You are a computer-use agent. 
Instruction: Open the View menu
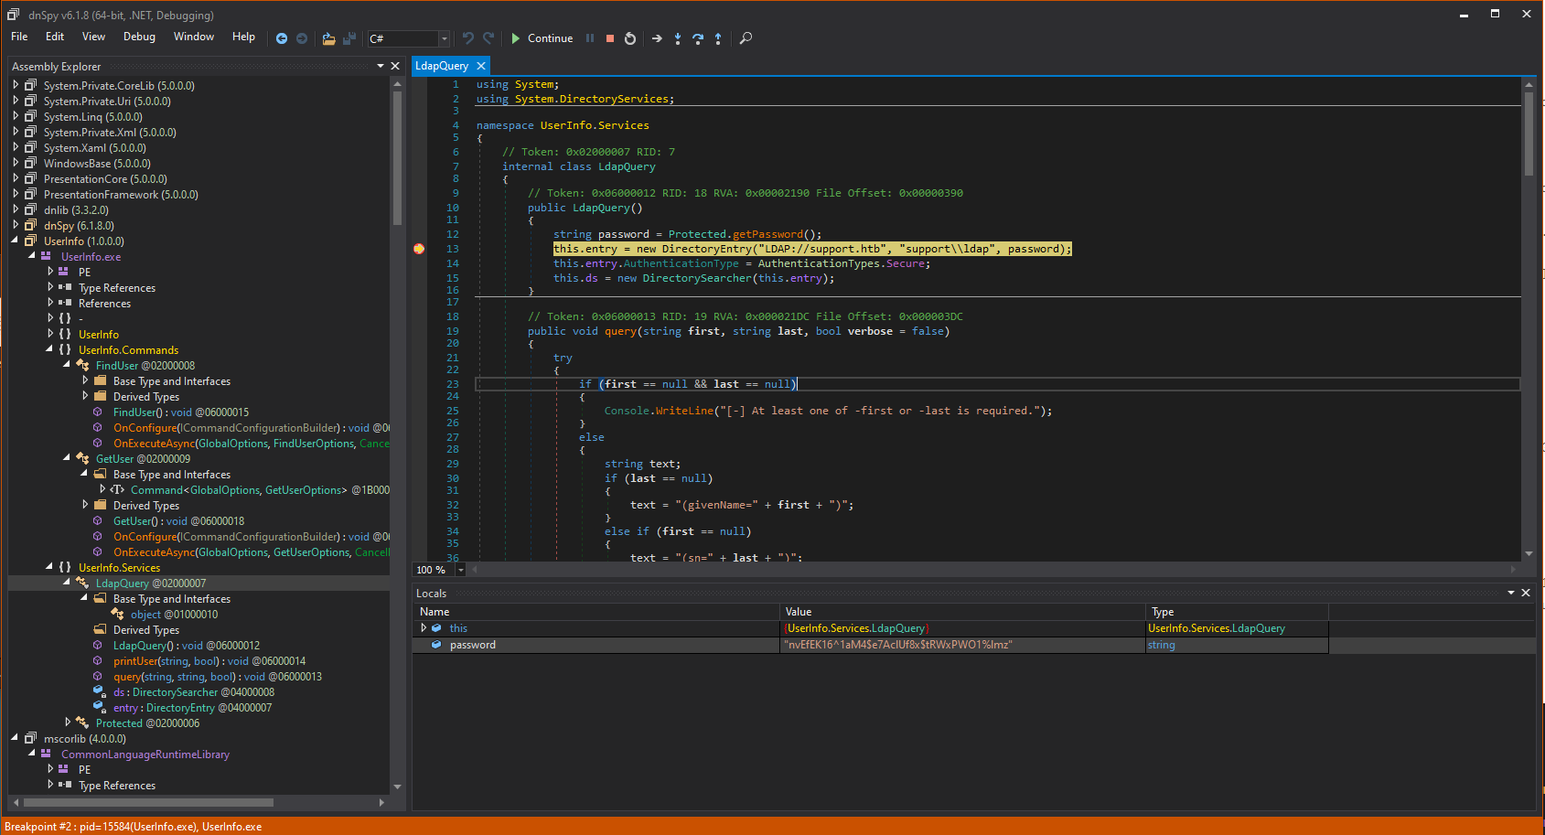click(x=93, y=37)
